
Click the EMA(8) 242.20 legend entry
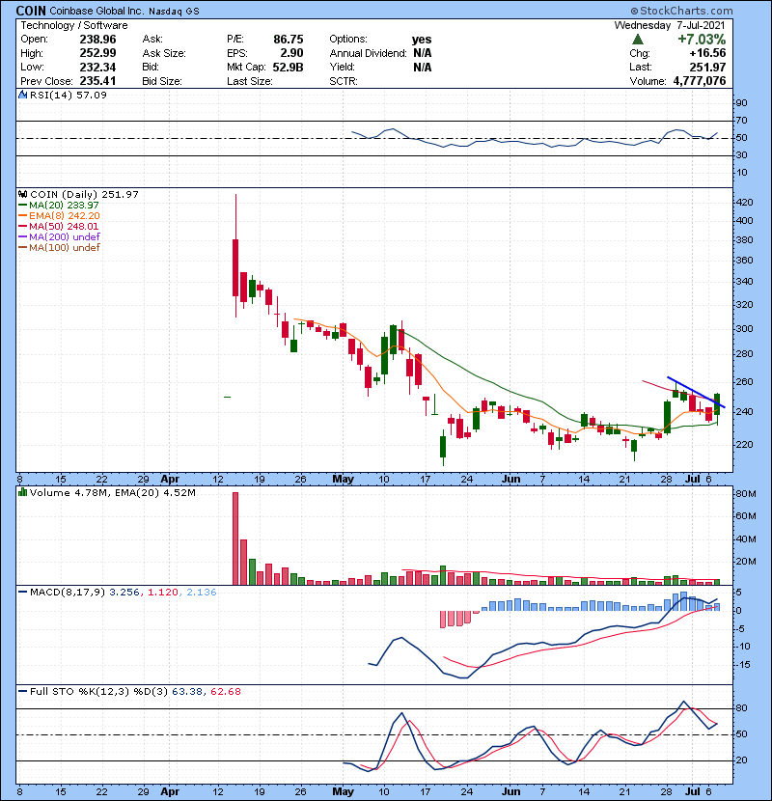[x=59, y=215]
